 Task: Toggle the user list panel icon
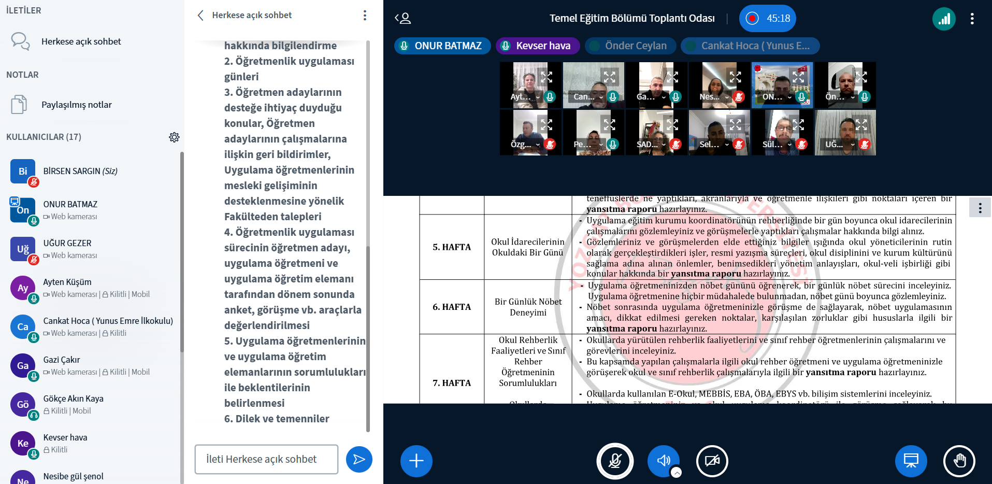coord(403,19)
